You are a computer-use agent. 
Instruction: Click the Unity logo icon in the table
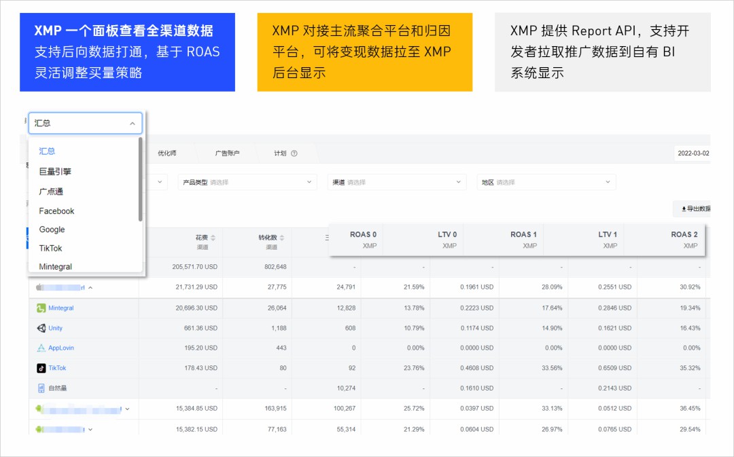pyautogui.click(x=41, y=328)
